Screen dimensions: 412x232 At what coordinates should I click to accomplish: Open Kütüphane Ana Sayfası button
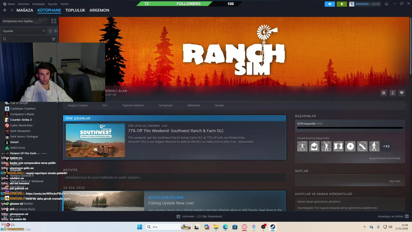pyautogui.click(x=24, y=21)
